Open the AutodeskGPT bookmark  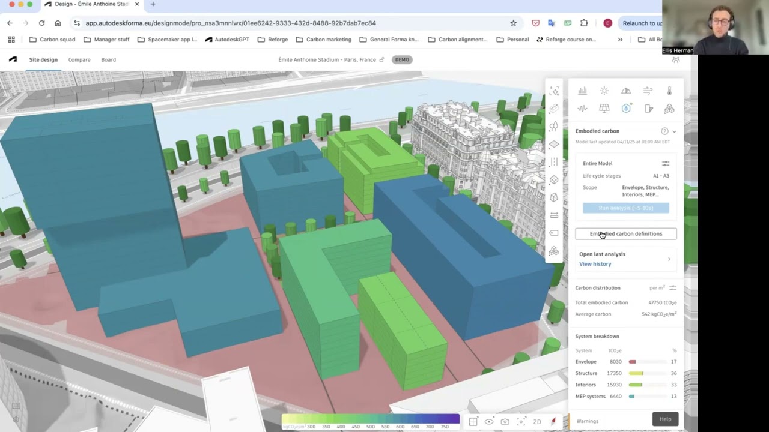pyautogui.click(x=227, y=40)
